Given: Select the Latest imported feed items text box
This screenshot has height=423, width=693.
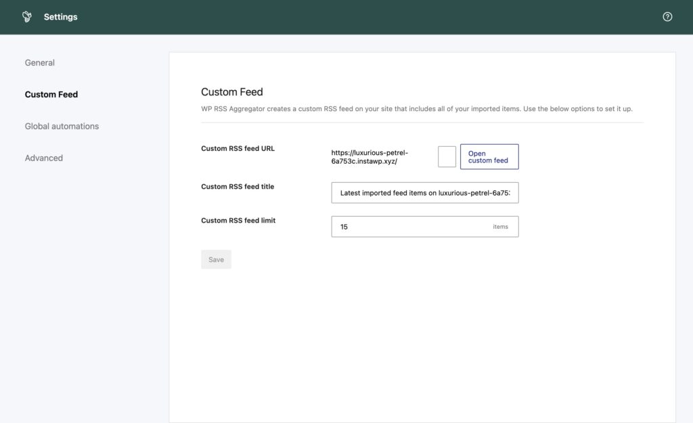Looking at the screenshot, I should 424,192.
